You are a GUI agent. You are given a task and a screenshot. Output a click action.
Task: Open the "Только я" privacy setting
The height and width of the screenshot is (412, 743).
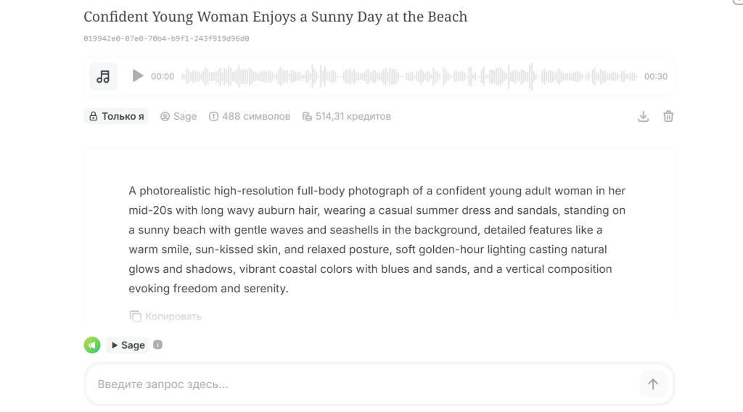116,117
